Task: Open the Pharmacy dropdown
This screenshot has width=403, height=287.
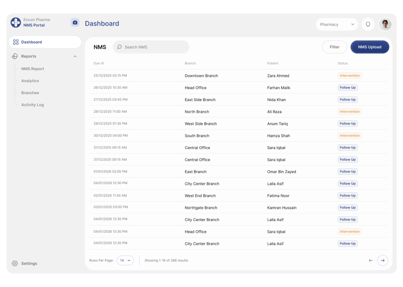Action: 337,24
